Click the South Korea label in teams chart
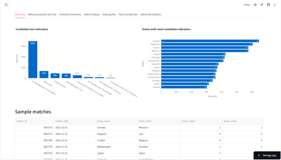The height and width of the screenshot is (160, 281). click(x=154, y=77)
